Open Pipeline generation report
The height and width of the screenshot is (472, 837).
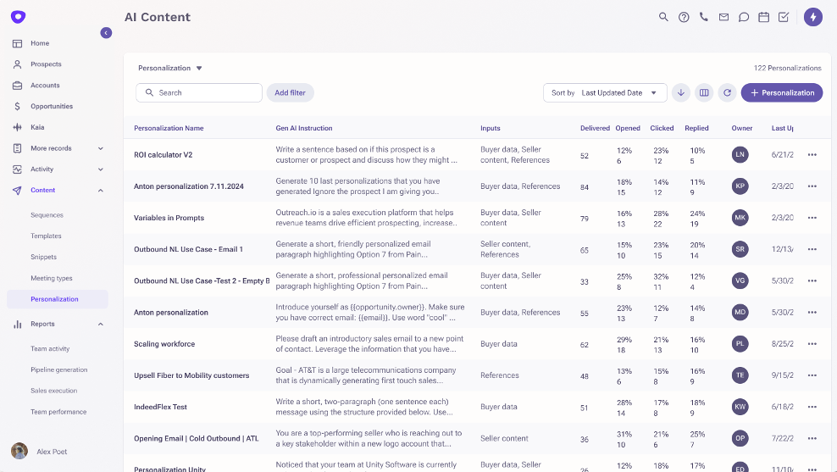pyautogui.click(x=59, y=369)
